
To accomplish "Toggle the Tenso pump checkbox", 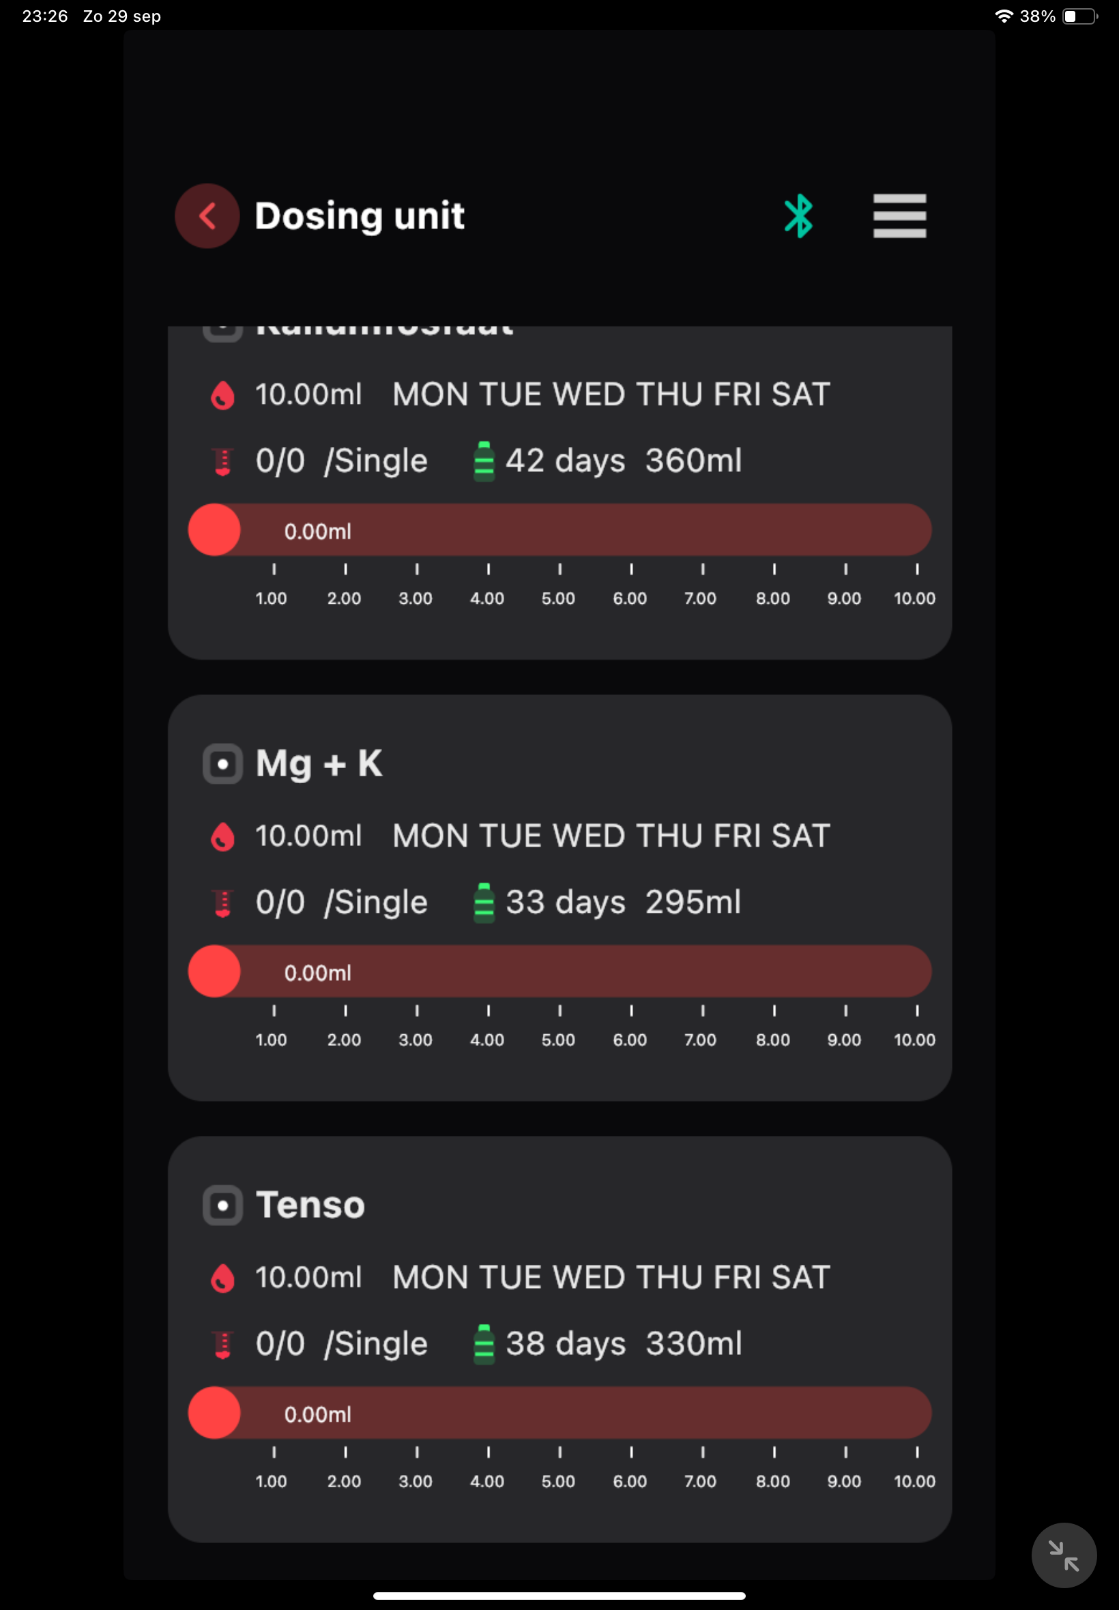I will pyautogui.click(x=223, y=1205).
